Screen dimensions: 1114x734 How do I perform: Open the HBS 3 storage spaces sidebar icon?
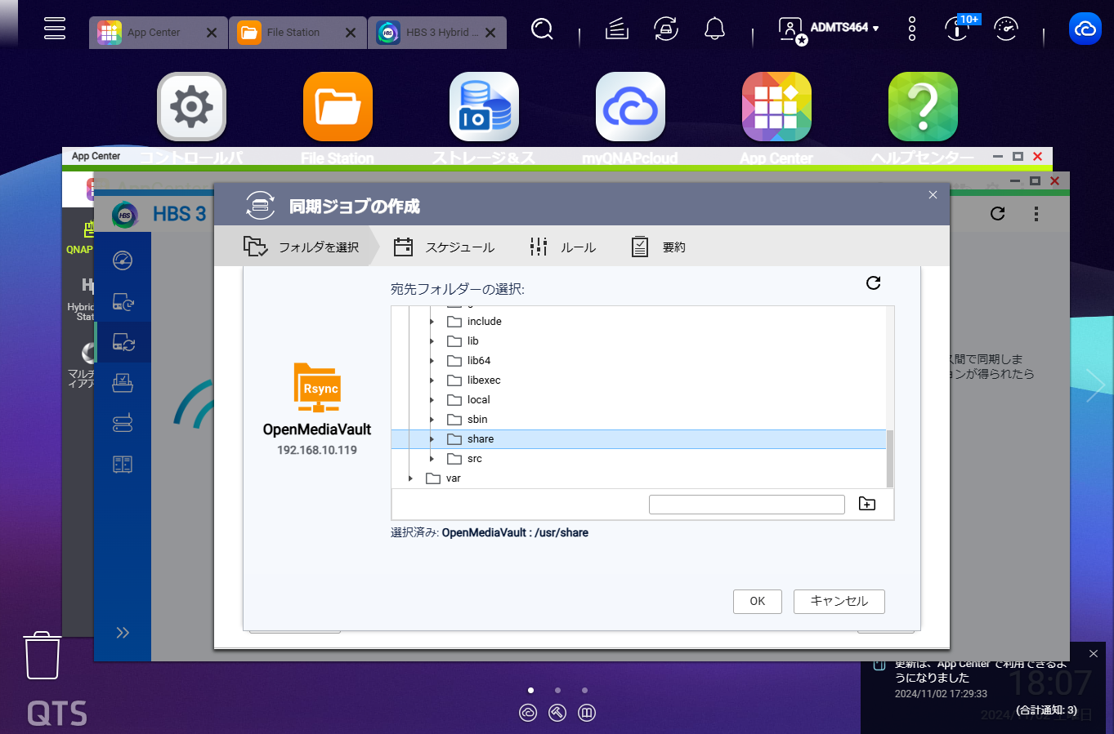click(123, 423)
